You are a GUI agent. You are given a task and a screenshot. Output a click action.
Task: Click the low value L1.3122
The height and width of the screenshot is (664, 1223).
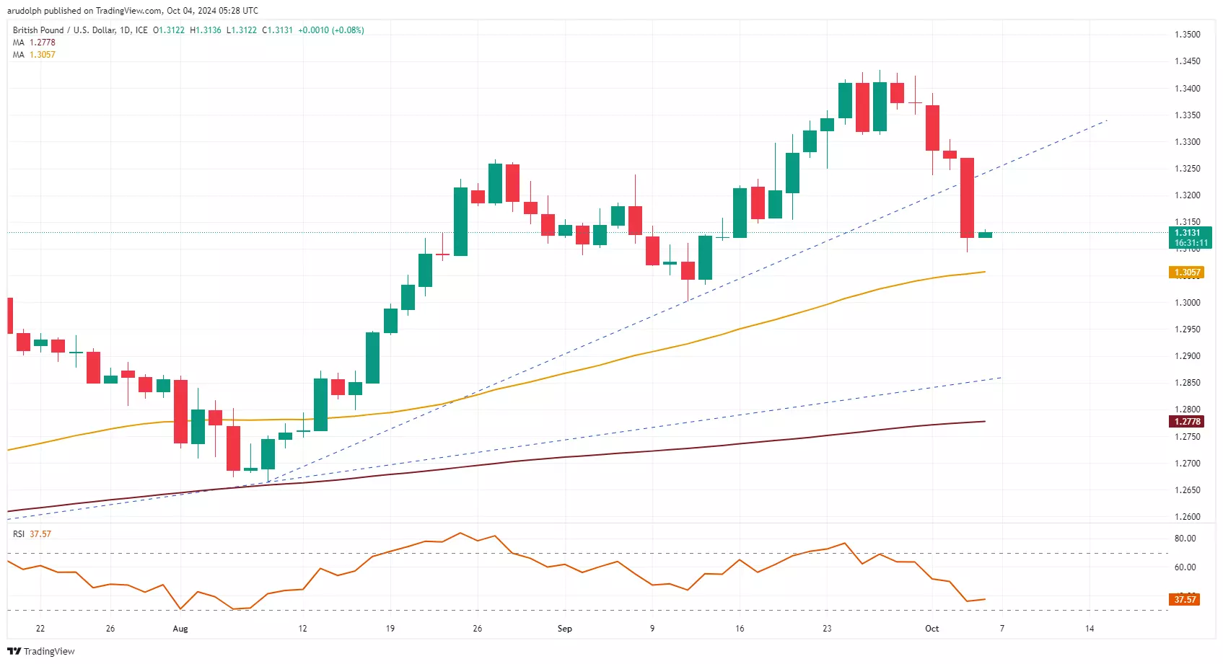pyautogui.click(x=242, y=30)
